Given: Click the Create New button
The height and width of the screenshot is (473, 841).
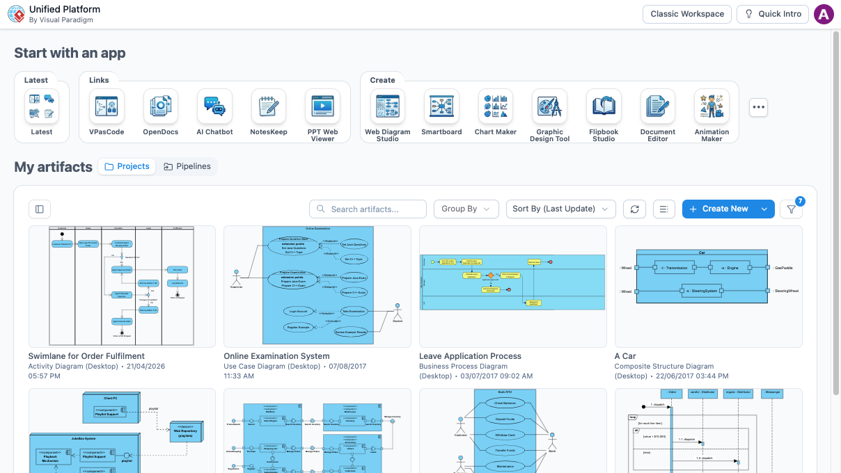Looking at the screenshot, I should pyautogui.click(x=718, y=209).
